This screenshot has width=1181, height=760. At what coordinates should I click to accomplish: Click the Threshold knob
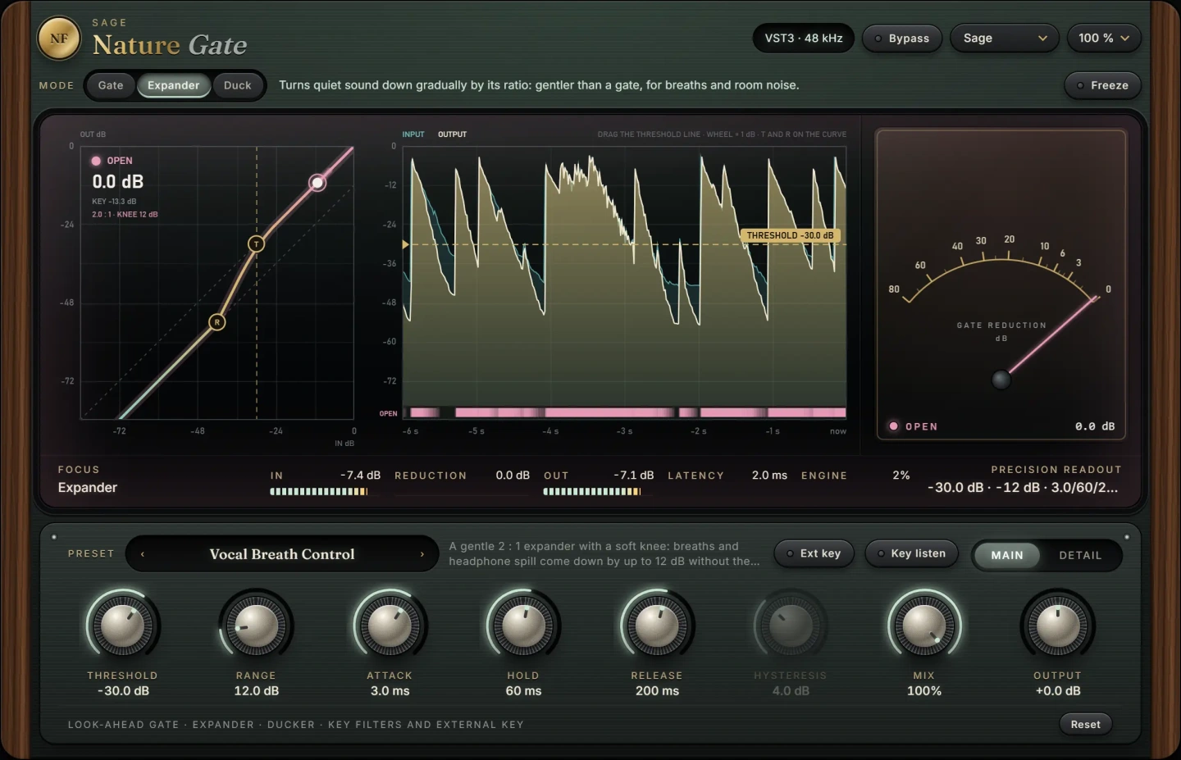pyautogui.click(x=123, y=626)
